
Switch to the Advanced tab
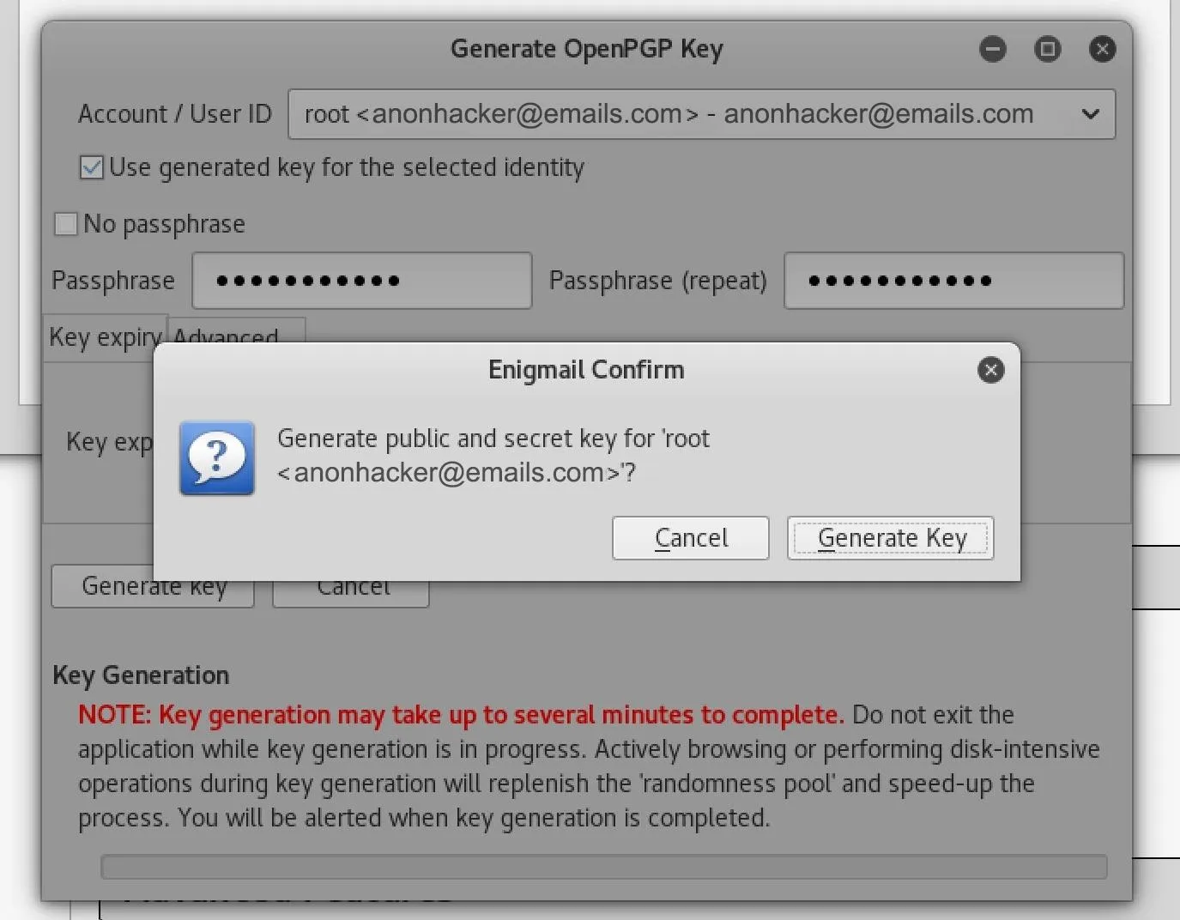(x=236, y=332)
